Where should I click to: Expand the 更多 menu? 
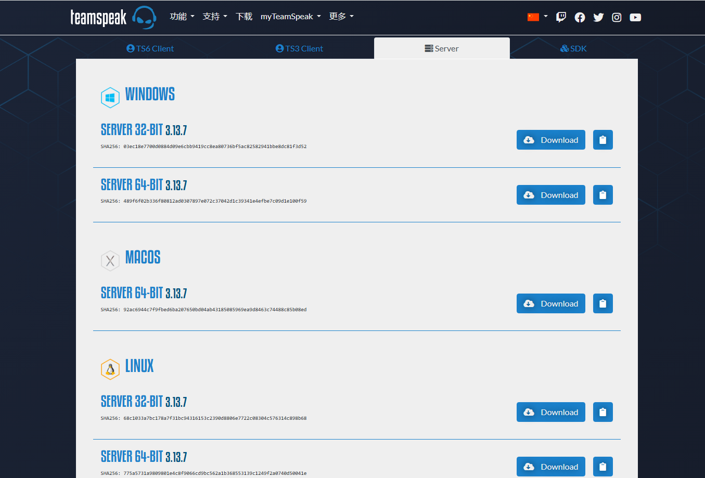341,17
